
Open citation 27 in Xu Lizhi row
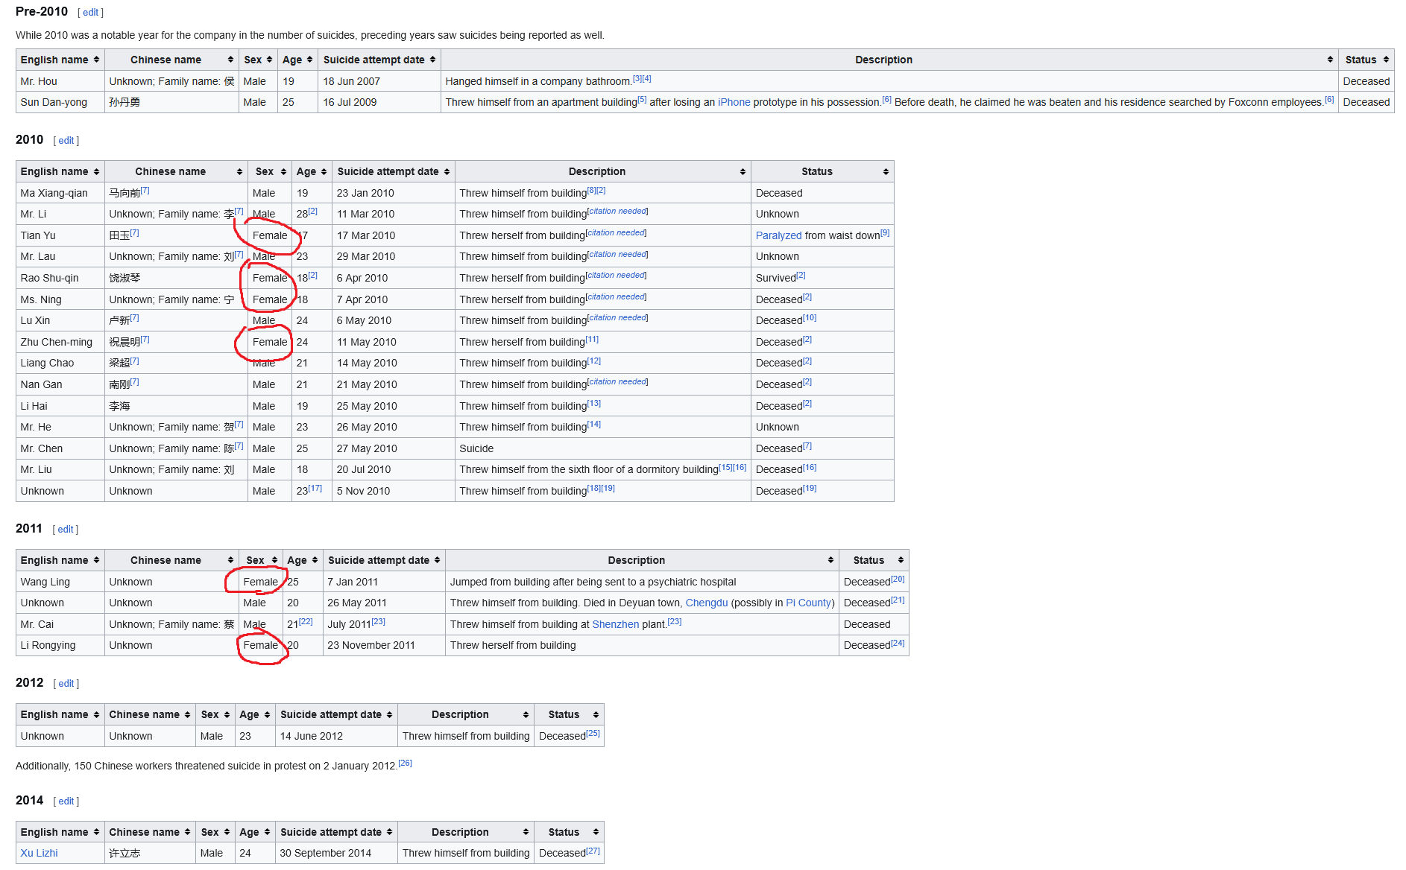point(593,851)
